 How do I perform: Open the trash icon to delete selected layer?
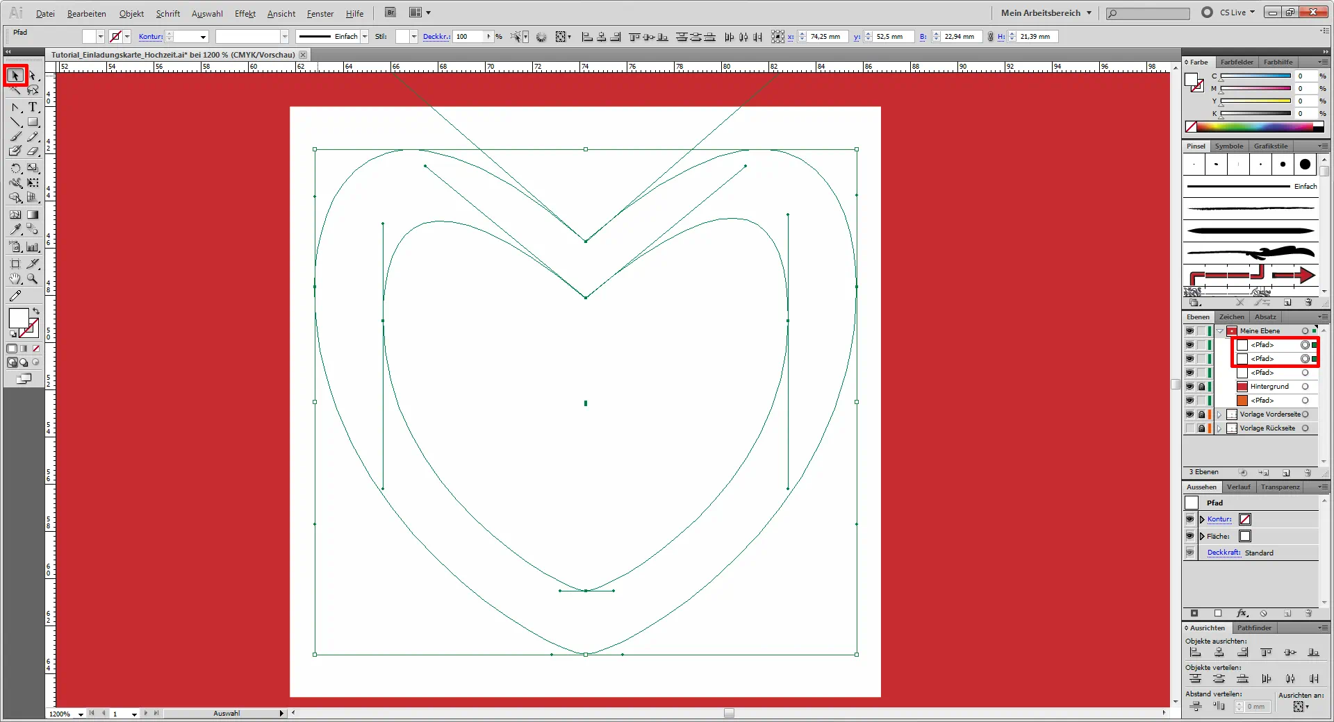pos(1308,473)
